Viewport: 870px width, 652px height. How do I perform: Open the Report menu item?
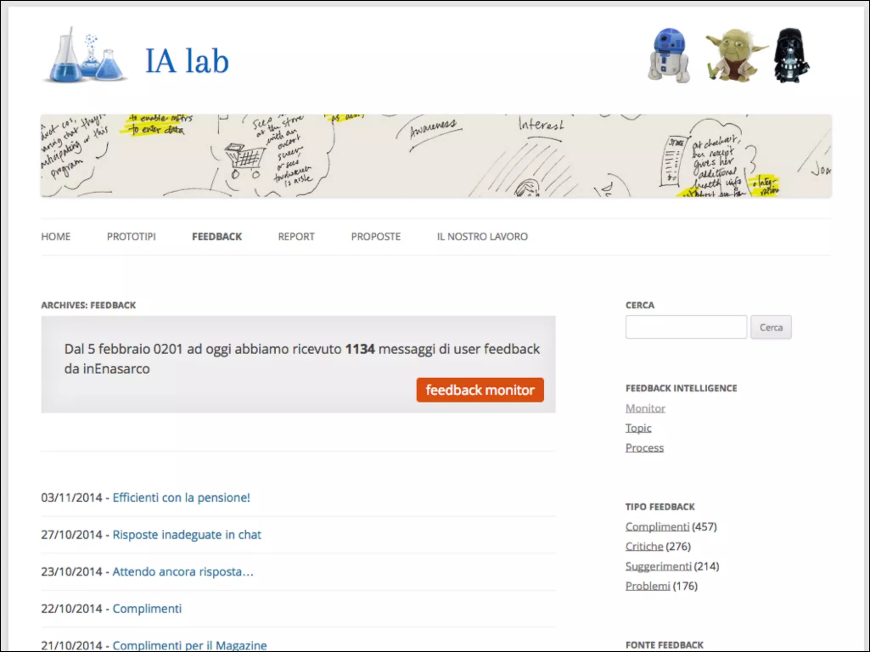[x=296, y=236]
